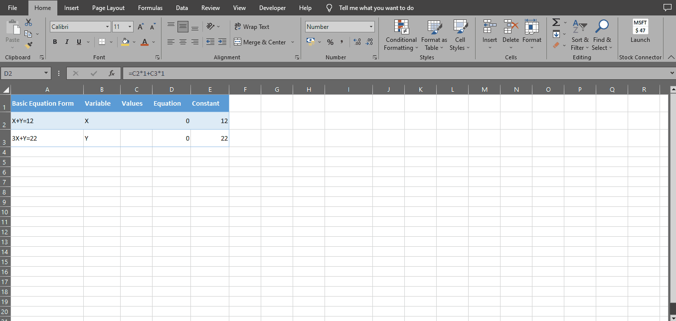Toggle Merge & Center on selection

coord(260,42)
